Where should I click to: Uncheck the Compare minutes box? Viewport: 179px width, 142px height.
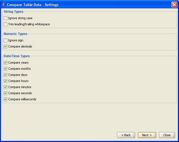(5, 87)
